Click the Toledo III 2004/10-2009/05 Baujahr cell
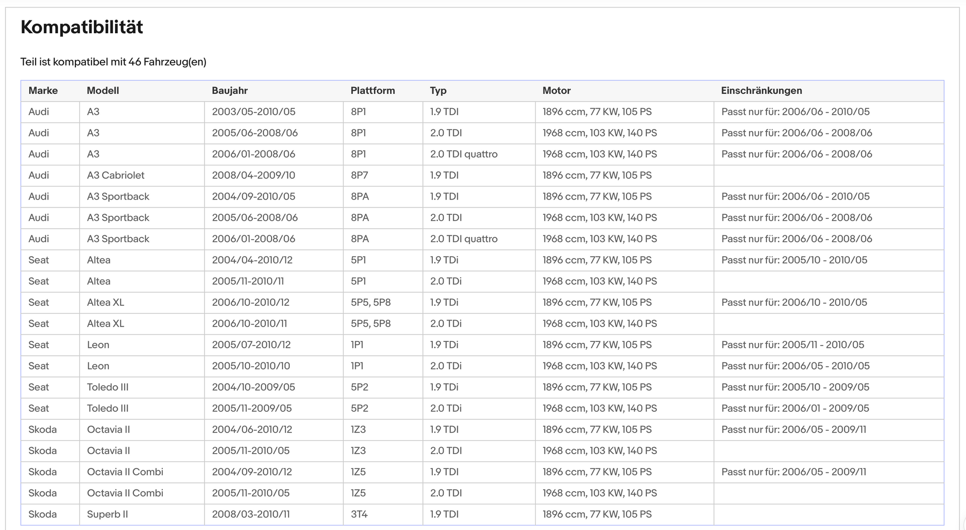This screenshot has width=966, height=530. 254,388
